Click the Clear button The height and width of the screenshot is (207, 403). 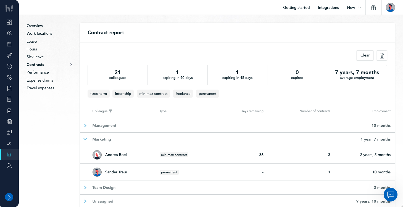click(365, 55)
